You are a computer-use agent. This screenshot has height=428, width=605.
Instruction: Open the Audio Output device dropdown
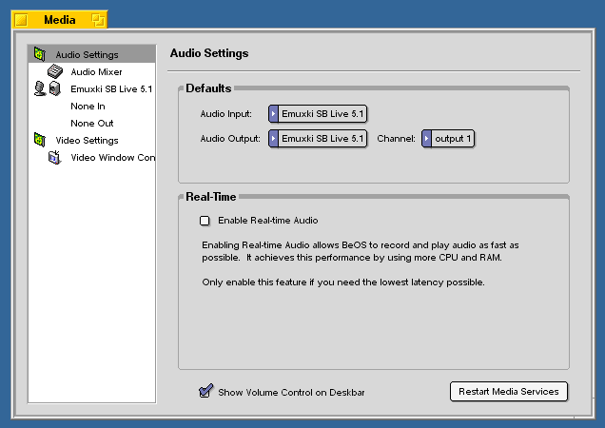pyautogui.click(x=318, y=139)
